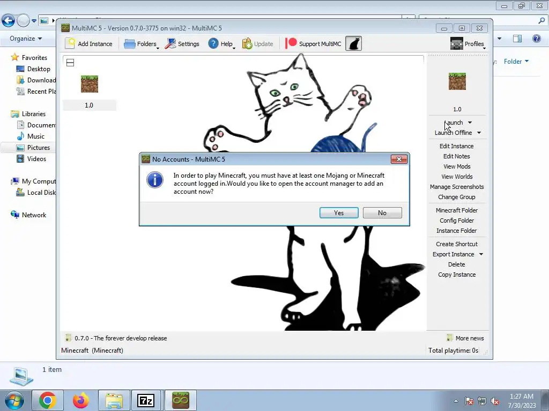
Task: Click the Minecraft (Minecraft) status bar text
Action: tap(92, 350)
